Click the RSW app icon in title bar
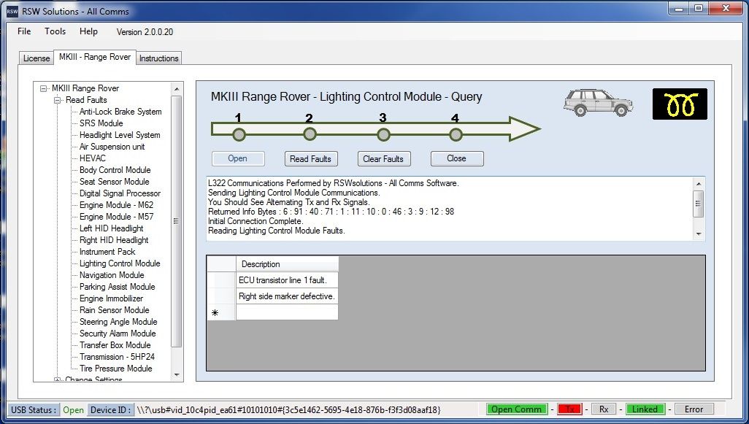 point(12,11)
